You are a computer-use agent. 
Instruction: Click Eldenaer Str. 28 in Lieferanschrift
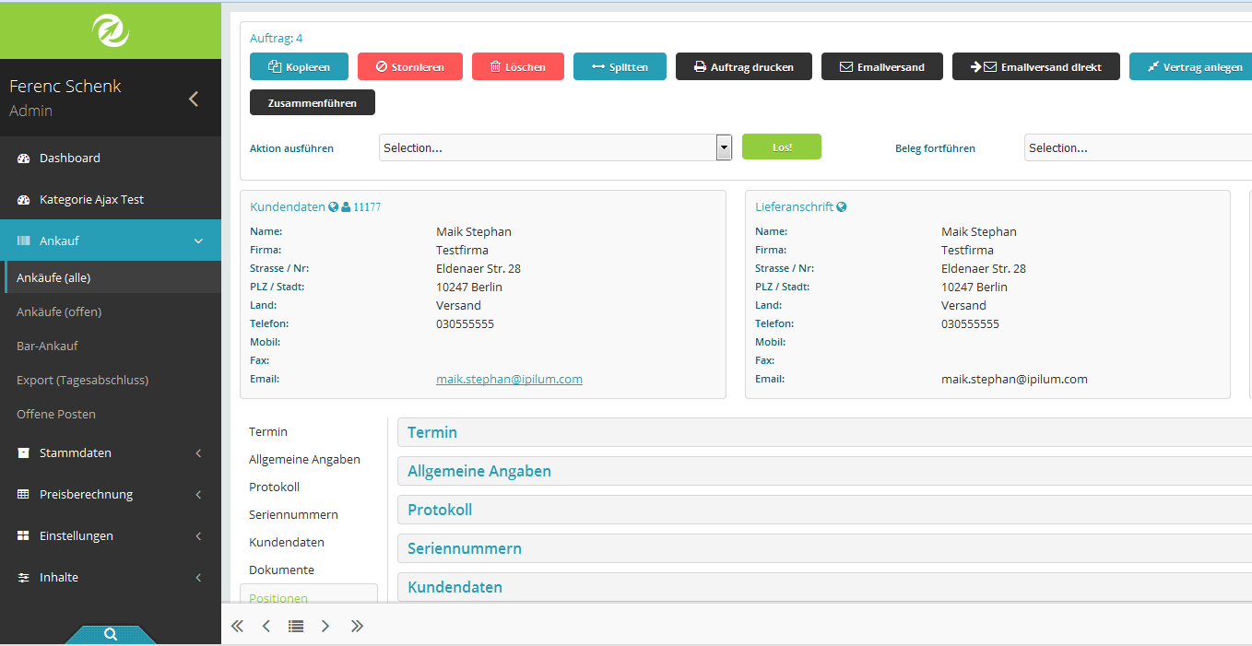(x=984, y=268)
